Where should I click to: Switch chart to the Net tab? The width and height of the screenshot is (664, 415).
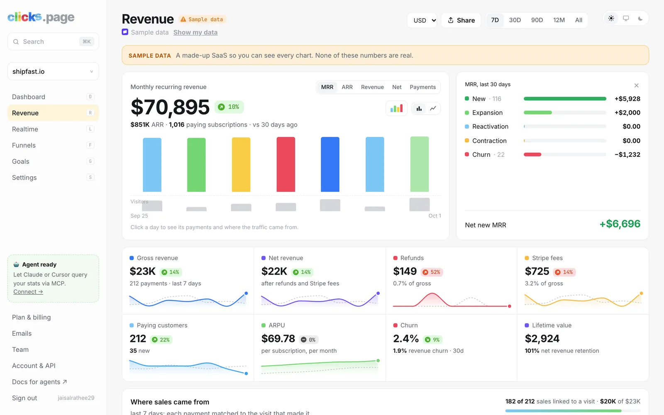tap(397, 87)
